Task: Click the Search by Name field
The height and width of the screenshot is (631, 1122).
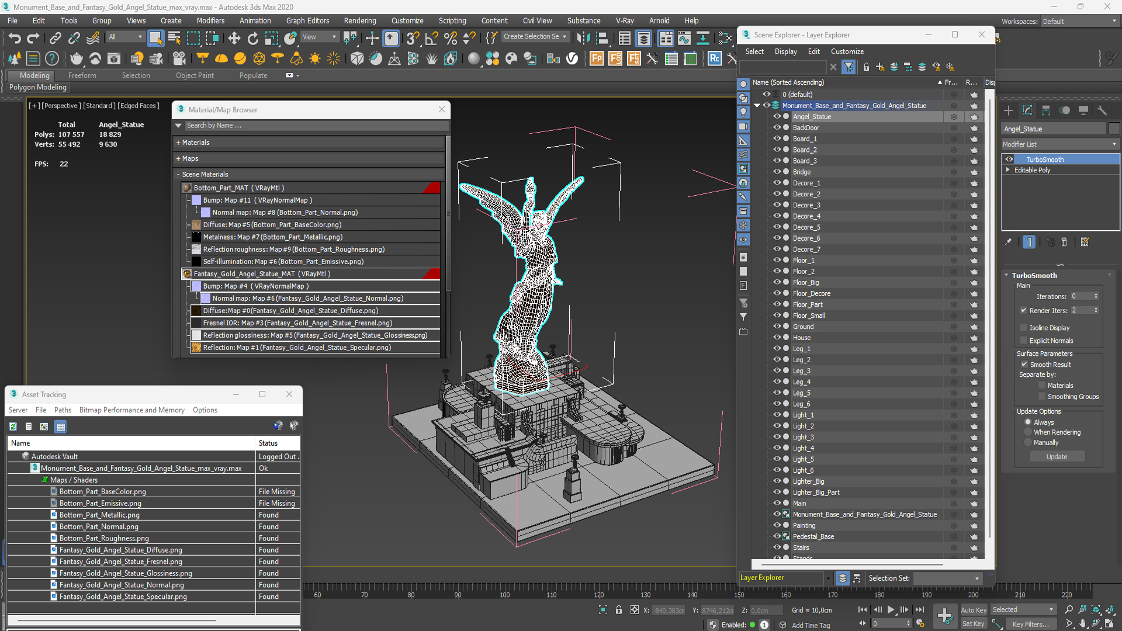Action: pos(316,126)
